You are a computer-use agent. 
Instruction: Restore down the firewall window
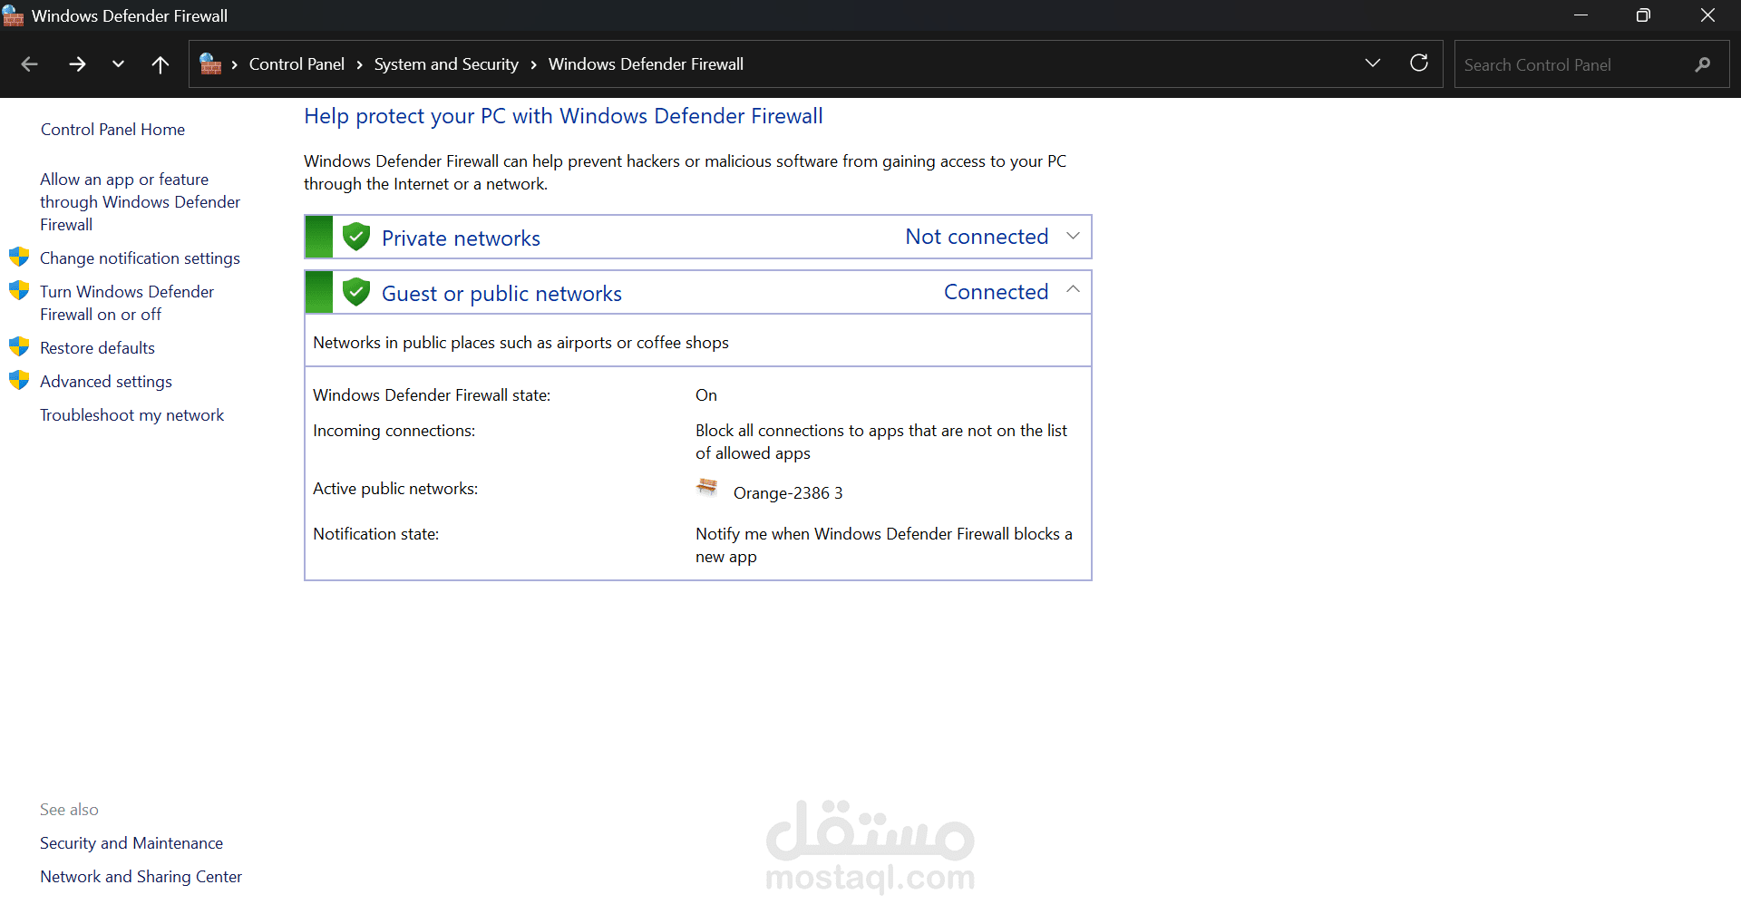1643,15
